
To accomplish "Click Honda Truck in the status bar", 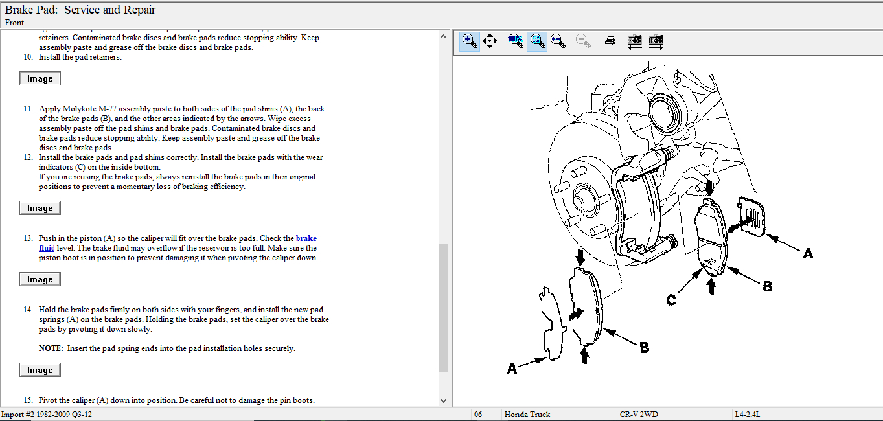I will pos(527,415).
